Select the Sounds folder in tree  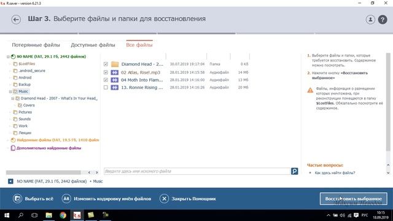click(25, 119)
